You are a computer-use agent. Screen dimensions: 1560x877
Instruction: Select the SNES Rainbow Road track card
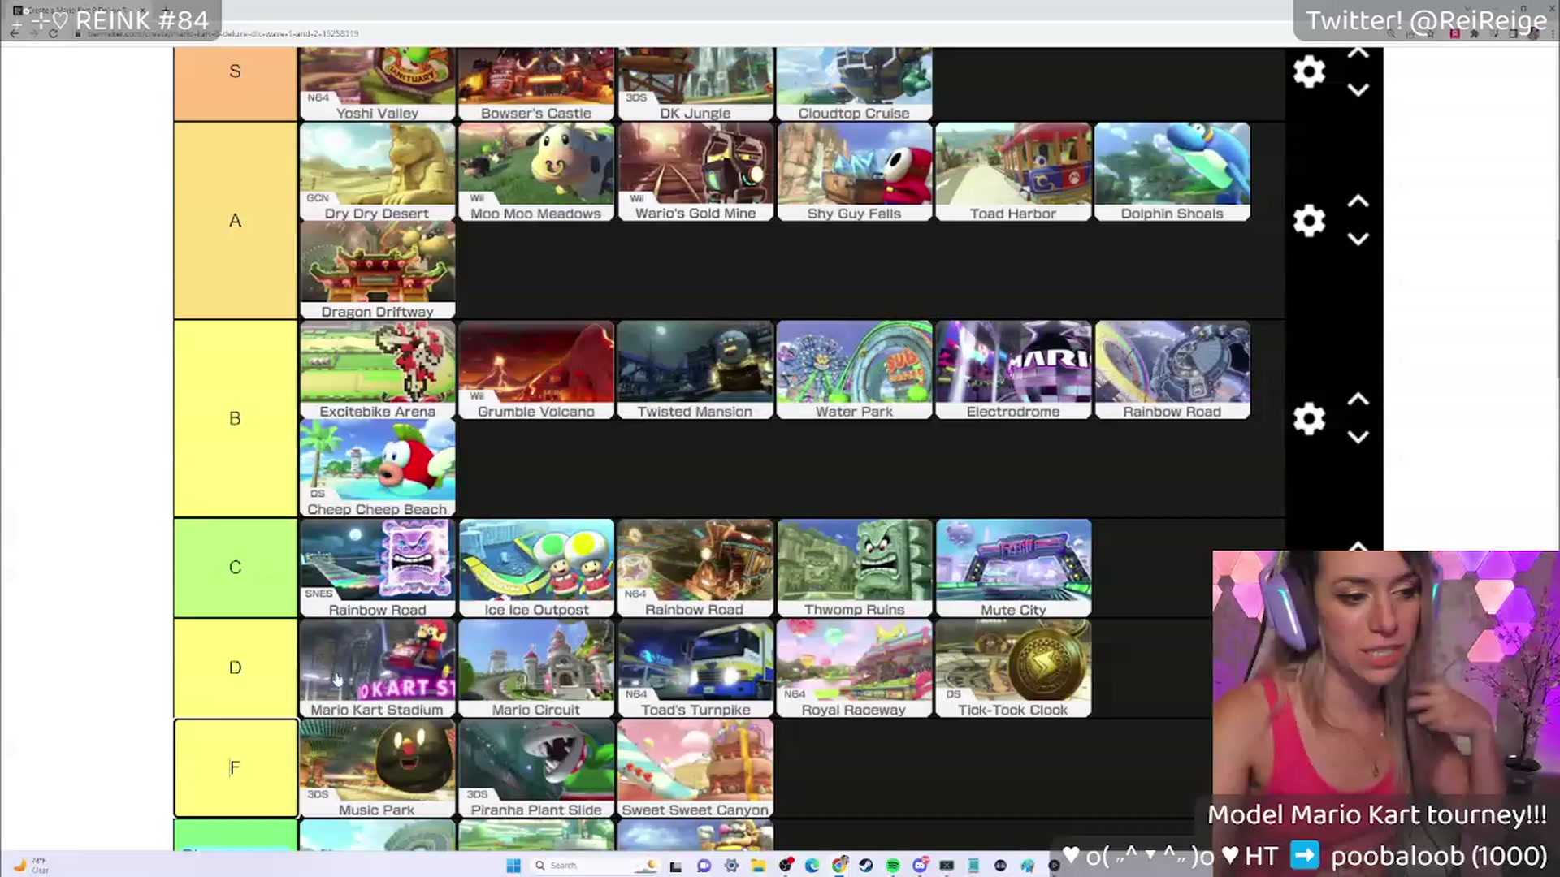coord(377,568)
